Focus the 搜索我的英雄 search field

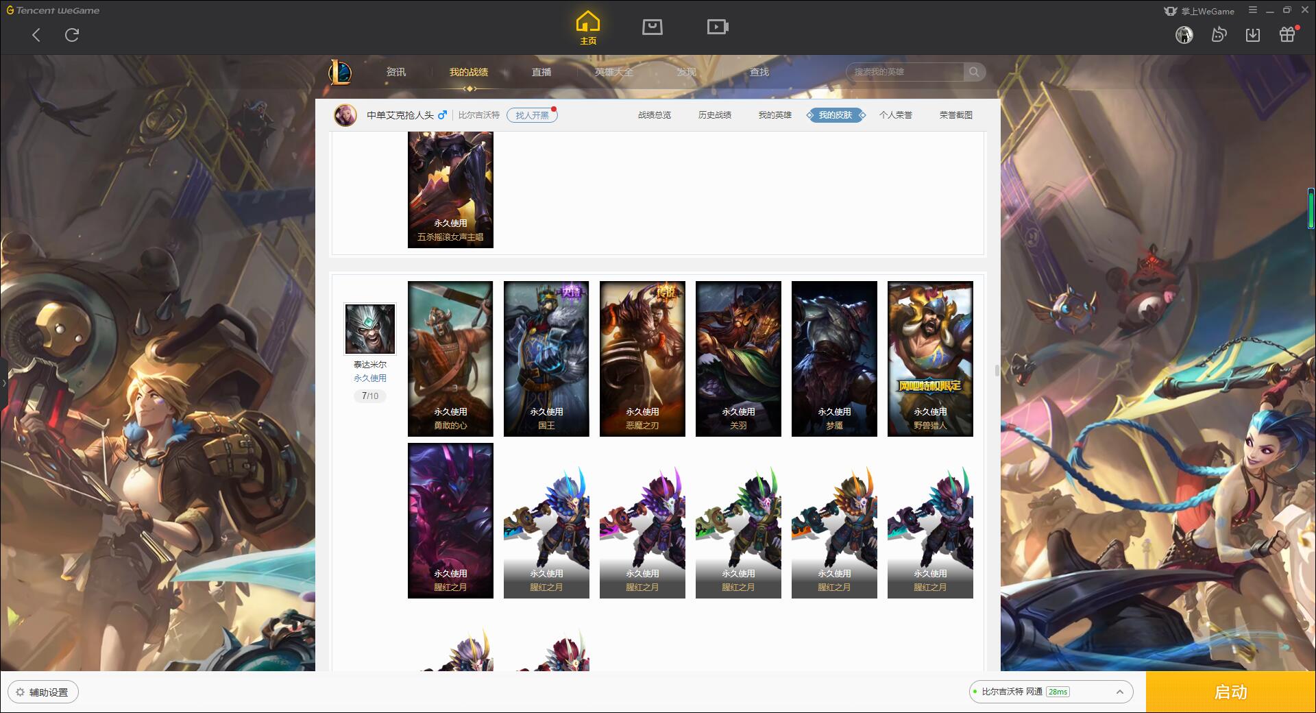coord(905,72)
